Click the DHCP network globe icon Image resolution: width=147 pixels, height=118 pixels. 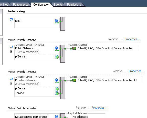click(x=57, y=21)
